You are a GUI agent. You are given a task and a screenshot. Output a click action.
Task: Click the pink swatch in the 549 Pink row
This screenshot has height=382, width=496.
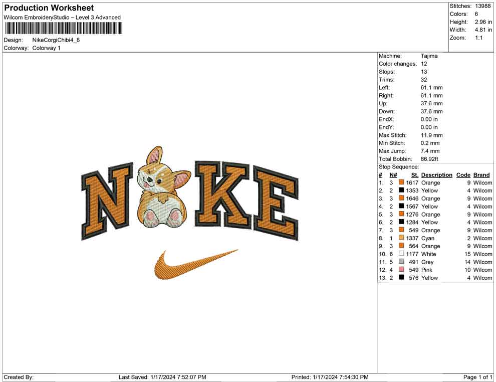click(x=401, y=269)
